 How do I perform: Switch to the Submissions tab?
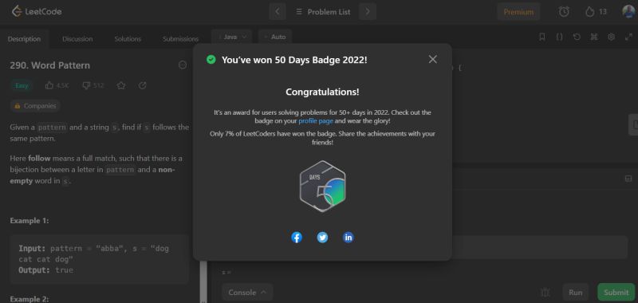tap(180, 39)
